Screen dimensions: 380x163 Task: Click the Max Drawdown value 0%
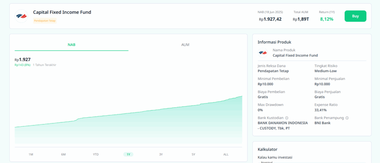point(260,110)
